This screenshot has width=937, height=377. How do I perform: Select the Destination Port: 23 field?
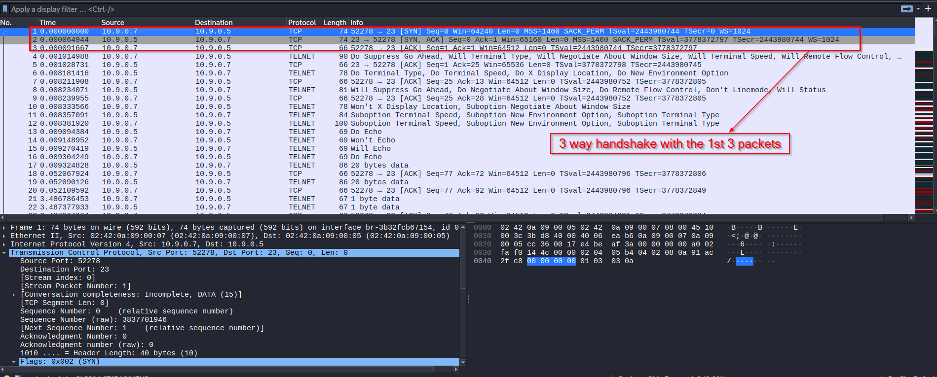coord(64,270)
